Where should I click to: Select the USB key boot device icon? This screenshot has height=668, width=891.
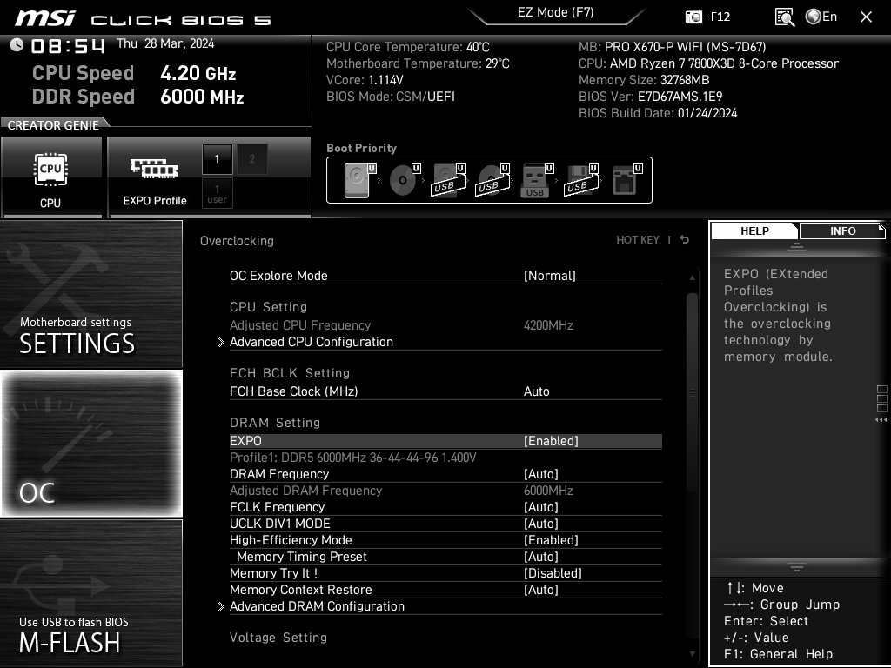coord(537,180)
